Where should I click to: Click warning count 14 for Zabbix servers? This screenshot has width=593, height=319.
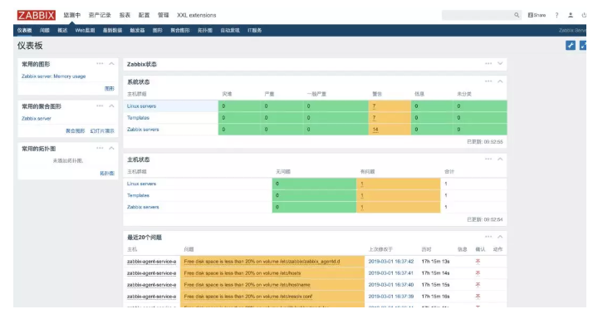click(375, 130)
